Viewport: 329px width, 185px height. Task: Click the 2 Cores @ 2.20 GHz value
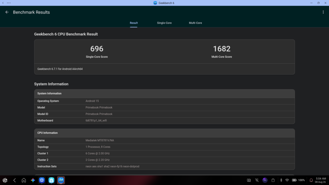(x=98, y=160)
